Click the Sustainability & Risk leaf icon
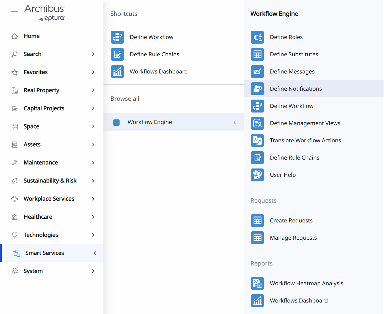 tap(15, 181)
